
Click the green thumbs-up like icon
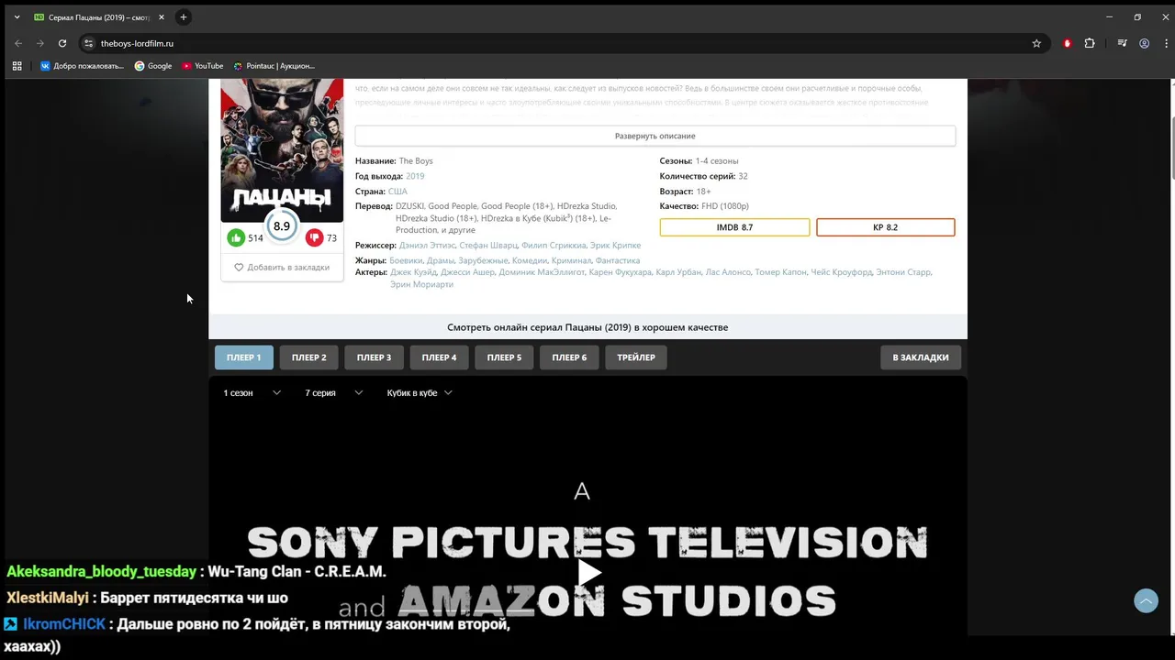coord(236,237)
